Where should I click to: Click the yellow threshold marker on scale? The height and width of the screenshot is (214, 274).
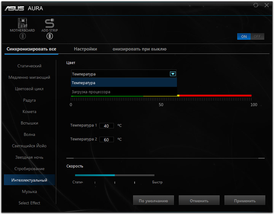pyautogui.click(x=178, y=96)
